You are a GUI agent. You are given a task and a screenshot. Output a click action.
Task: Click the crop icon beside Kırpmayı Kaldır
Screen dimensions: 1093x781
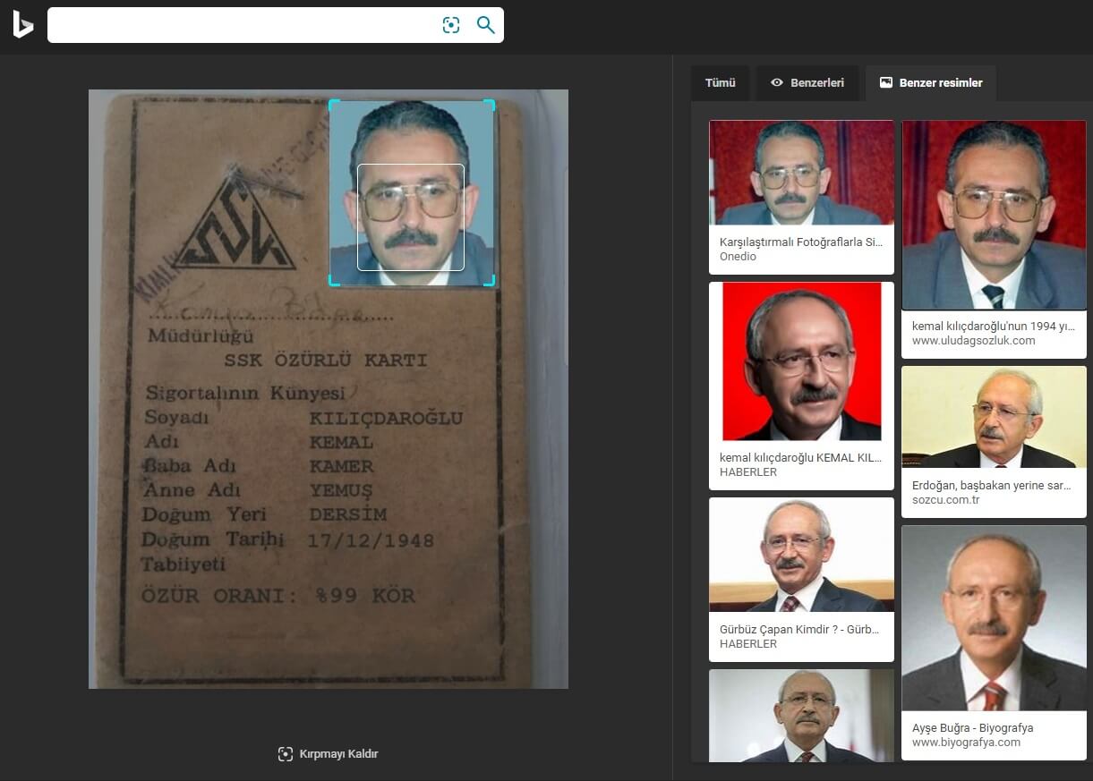tap(286, 753)
